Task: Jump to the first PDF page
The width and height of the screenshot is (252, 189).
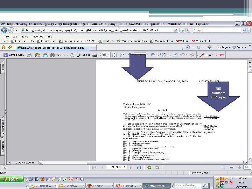Action: [94, 167]
